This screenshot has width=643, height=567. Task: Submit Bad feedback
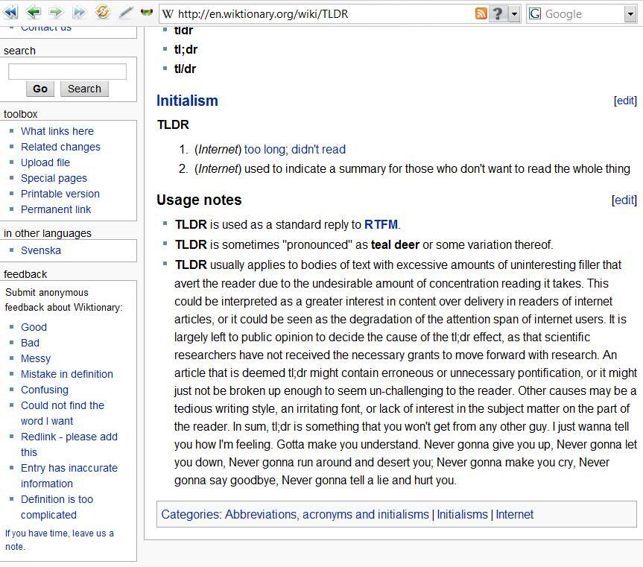(31, 343)
